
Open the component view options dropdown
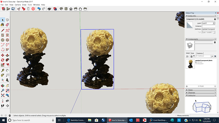[x=188, y=56]
